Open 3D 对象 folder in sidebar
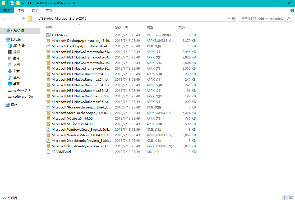Image resolution: width=295 pixels, height=200 pixels. click(x=19, y=46)
